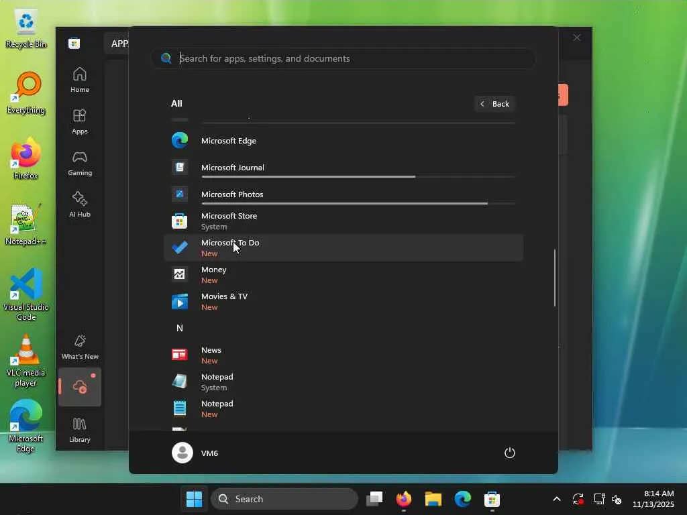Launch Microsoft To Do checkmark icon
Viewport: 687px width, 515px height.
pyautogui.click(x=180, y=247)
